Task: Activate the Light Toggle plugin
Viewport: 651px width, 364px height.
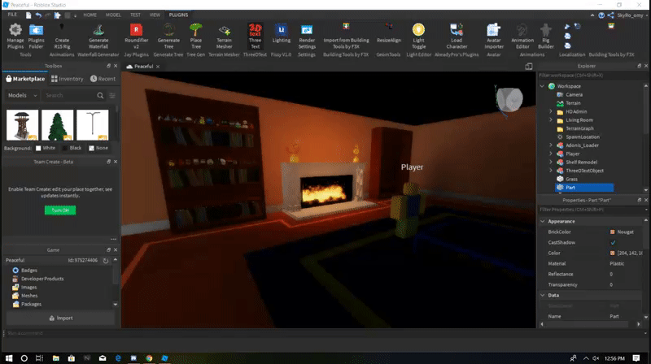Action: pyautogui.click(x=418, y=37)
